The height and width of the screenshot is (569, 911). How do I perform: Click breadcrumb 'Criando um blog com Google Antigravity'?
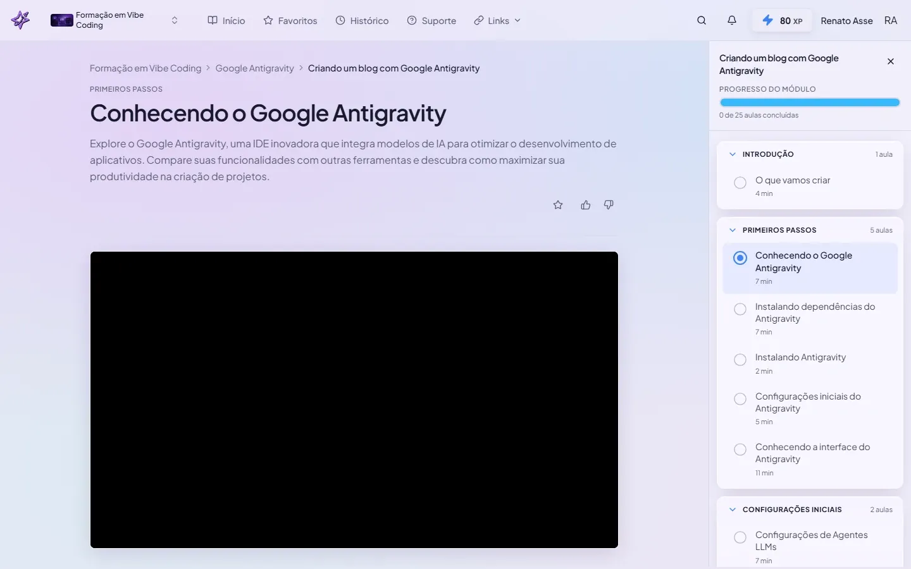pyautogui.click(x=394, y=68)
